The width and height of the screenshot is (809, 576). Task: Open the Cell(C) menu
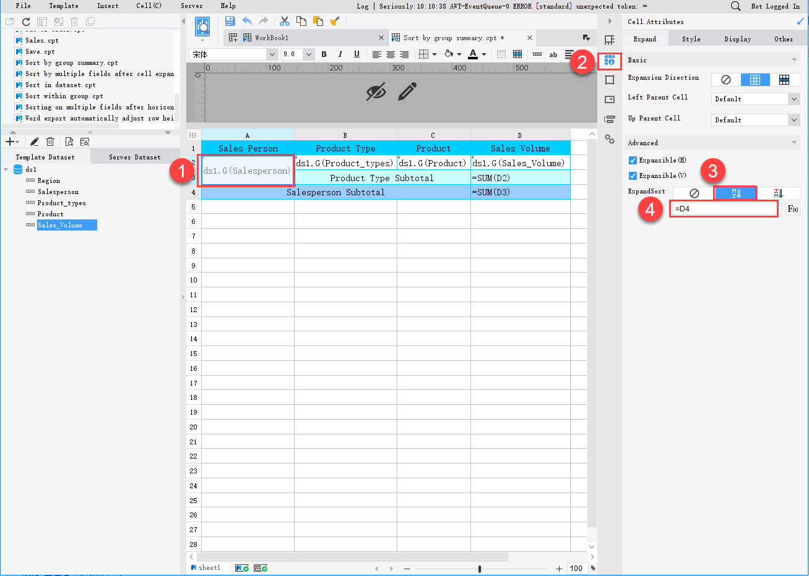coord(149,6)
